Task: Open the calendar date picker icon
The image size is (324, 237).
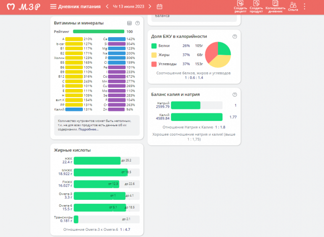Action: tap(160, 7)
